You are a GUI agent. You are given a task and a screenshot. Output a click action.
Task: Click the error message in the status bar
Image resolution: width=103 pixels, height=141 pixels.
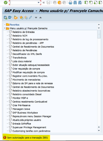pyautogui.click(x=27, y=138)
